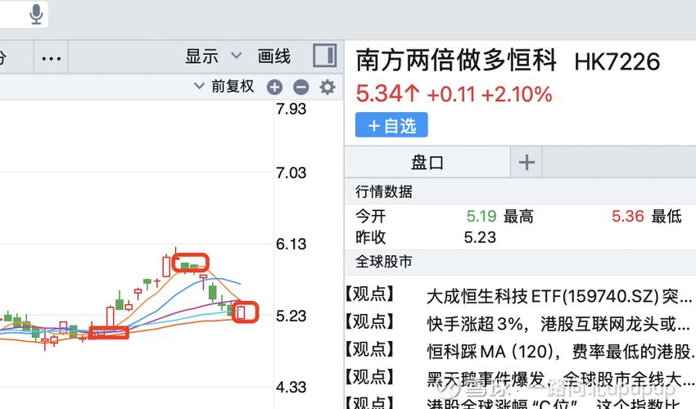
Task: Click price axis label 6.13
Action: click(x=292, y=244)
